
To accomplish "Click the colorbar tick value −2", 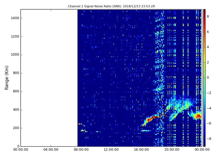I will click(x=209, y=93).
